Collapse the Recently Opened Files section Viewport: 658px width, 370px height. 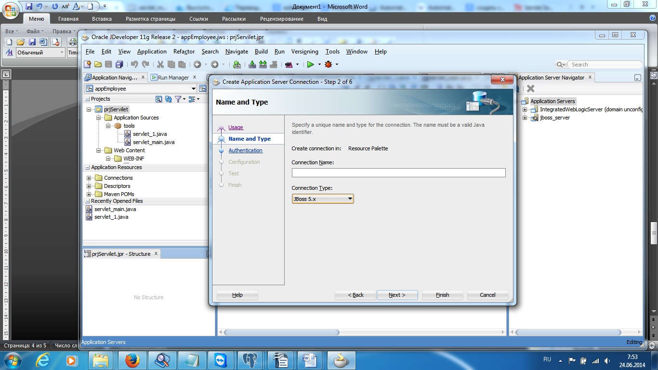[87, 201]
